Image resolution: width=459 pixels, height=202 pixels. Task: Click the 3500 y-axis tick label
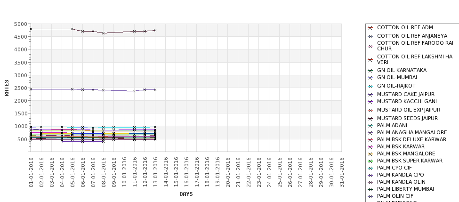pyautogui.click(x=21, y=63)
